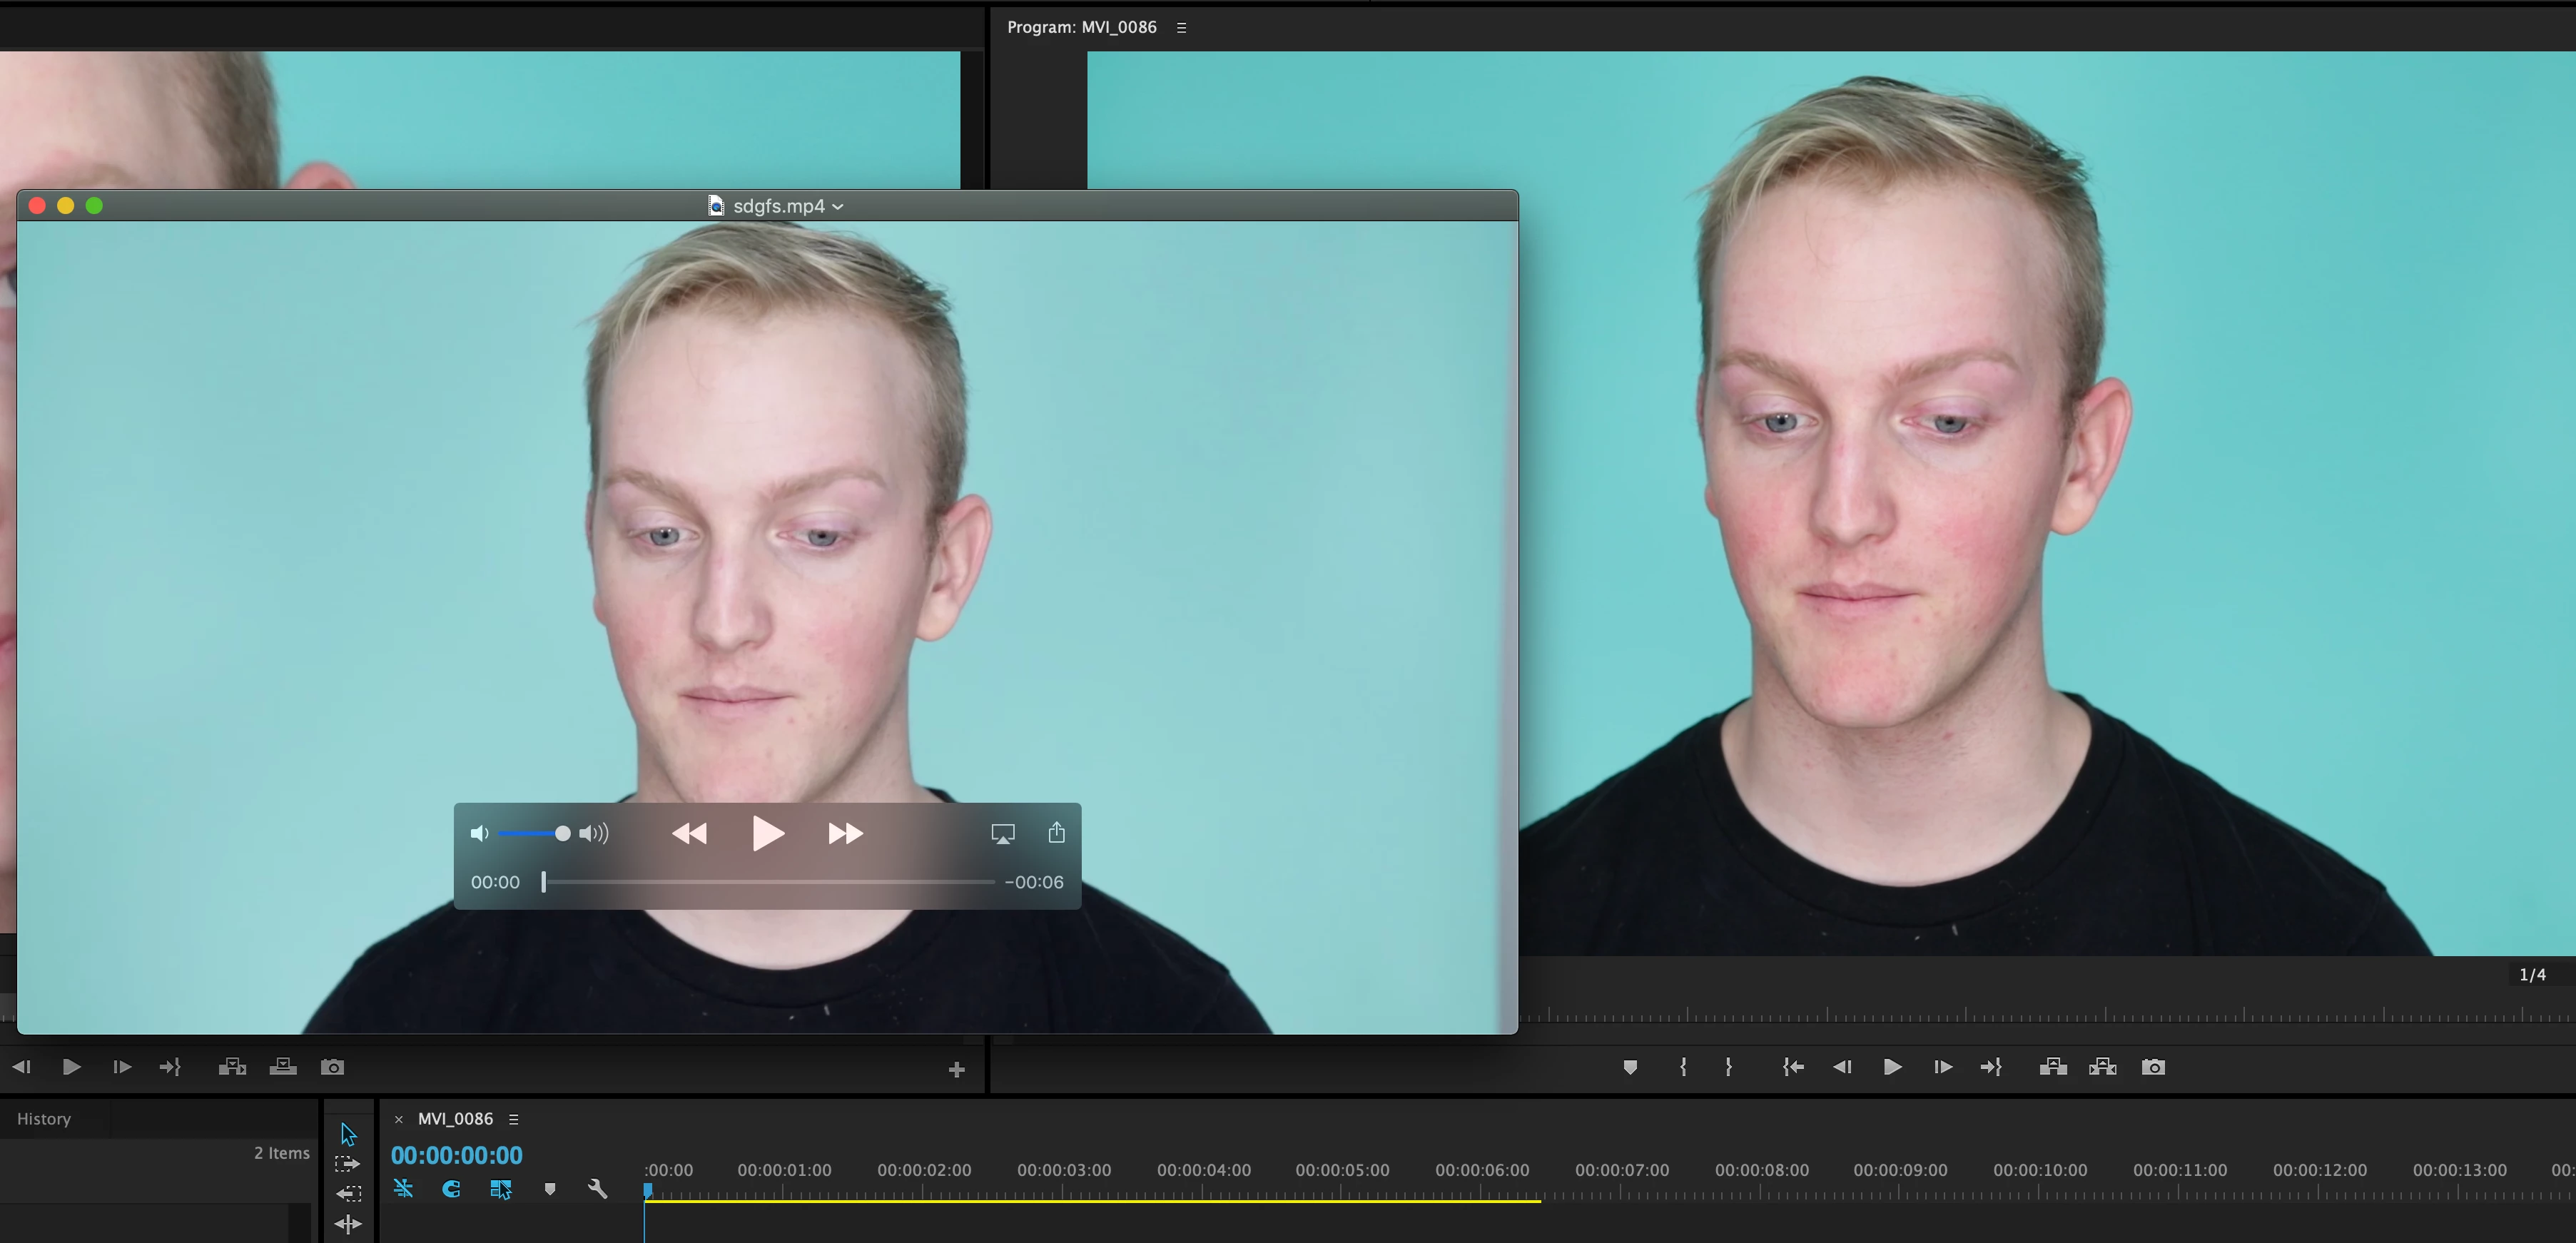
Task: Play video in QuickTime overlay controls
Action: (x=767, y=833)
